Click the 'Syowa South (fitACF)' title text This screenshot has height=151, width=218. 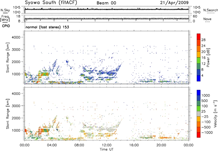pos(51,2)
